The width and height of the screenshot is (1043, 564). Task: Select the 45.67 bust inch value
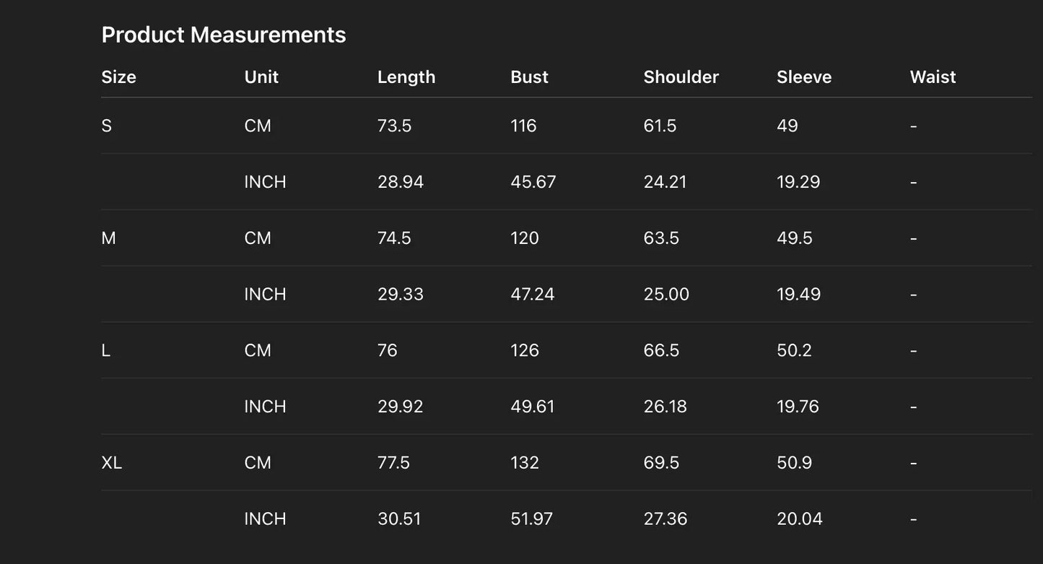pos(533,182)
